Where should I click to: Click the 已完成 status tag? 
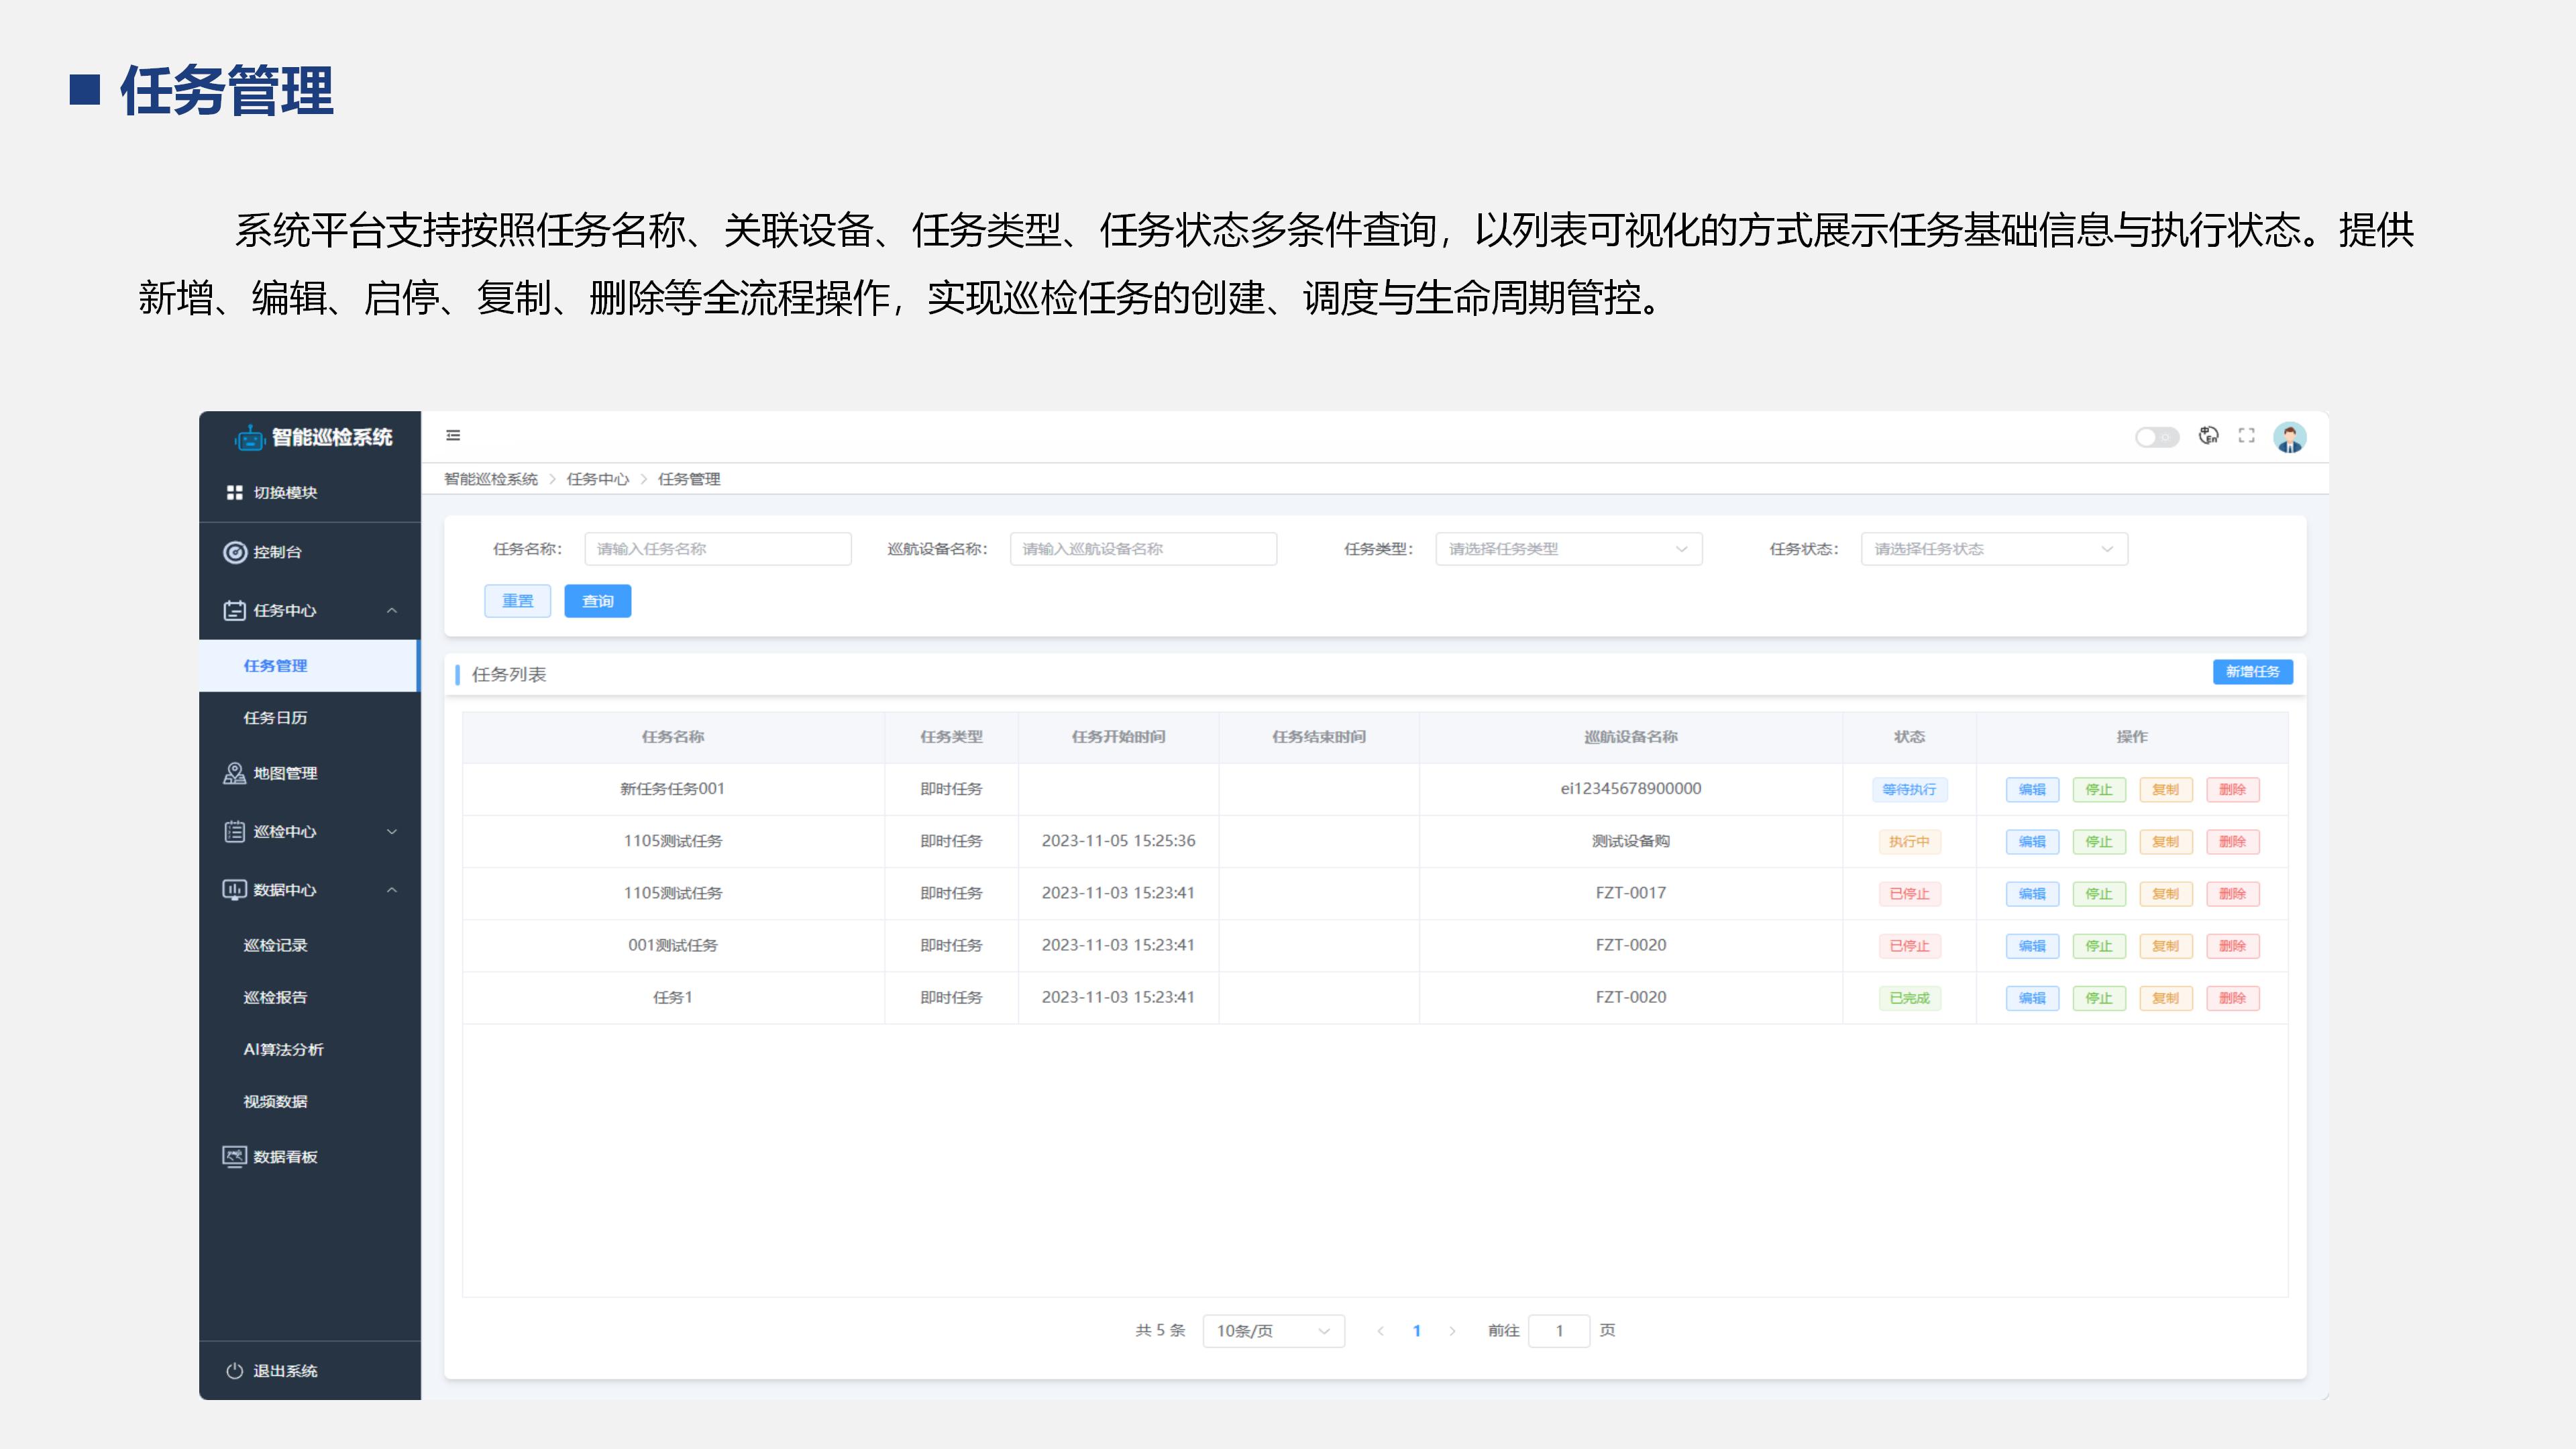pos(1909,998)
